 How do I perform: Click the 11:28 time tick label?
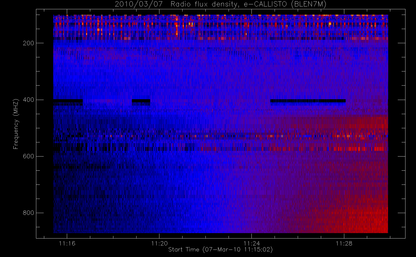tap(344, 243)
